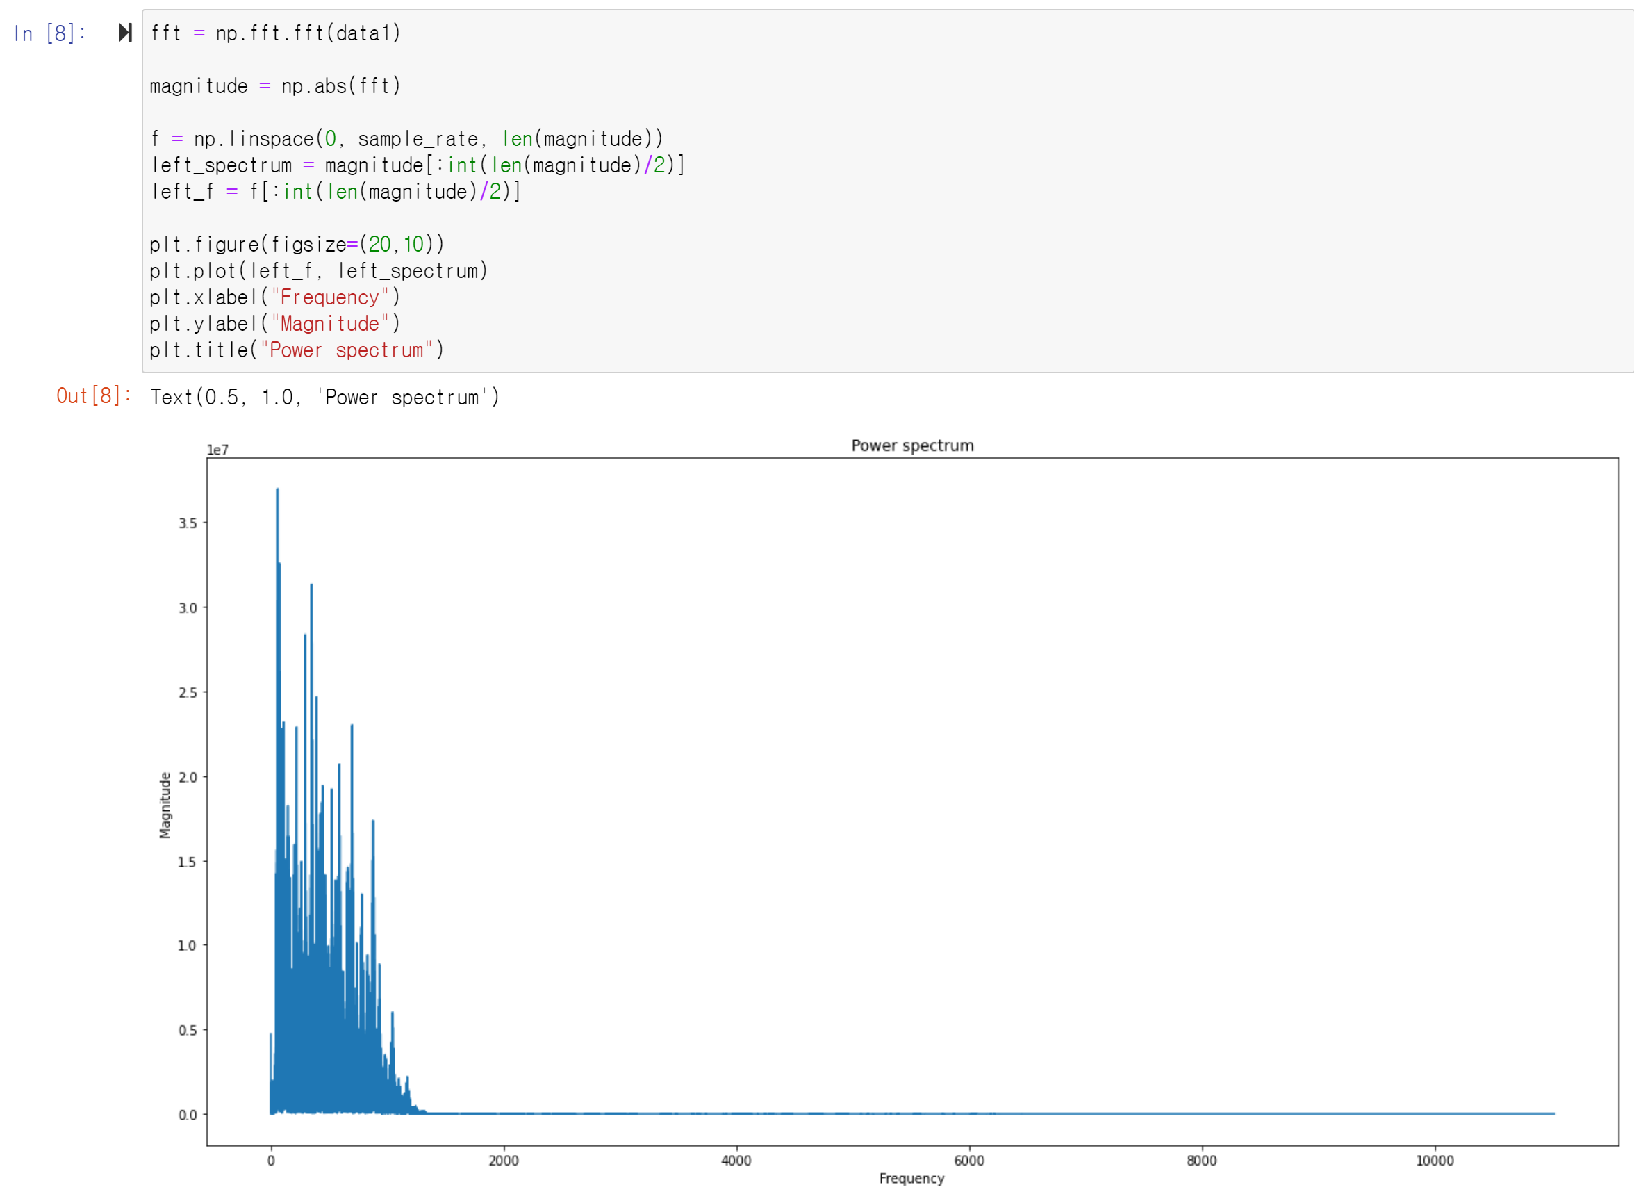Click the Frequency x-axis label on plot
Viewport: 1634px width, 1194px height.
click(x=911, y=1178)
